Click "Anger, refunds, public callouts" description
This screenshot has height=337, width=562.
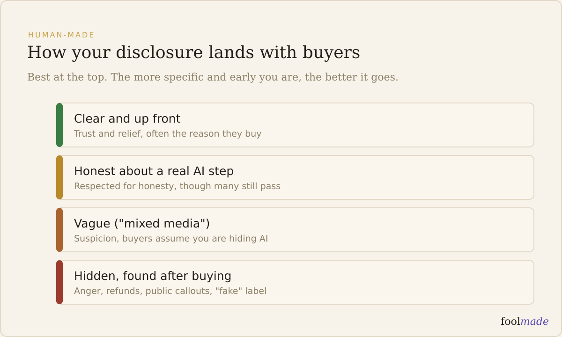[170, 291]
